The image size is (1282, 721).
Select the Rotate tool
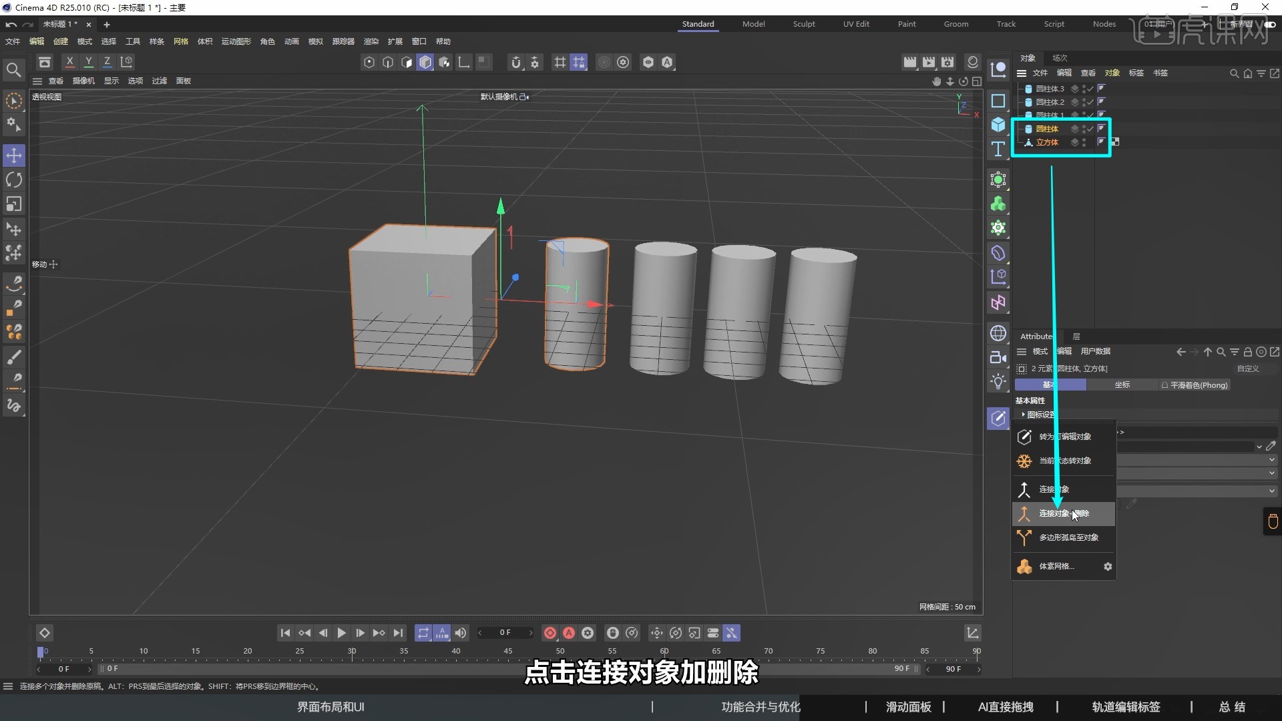pos(14,179)
